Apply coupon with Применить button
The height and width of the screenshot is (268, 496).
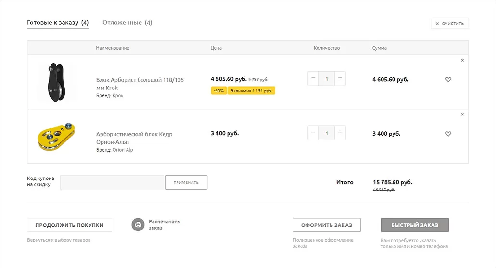(186, 182)
